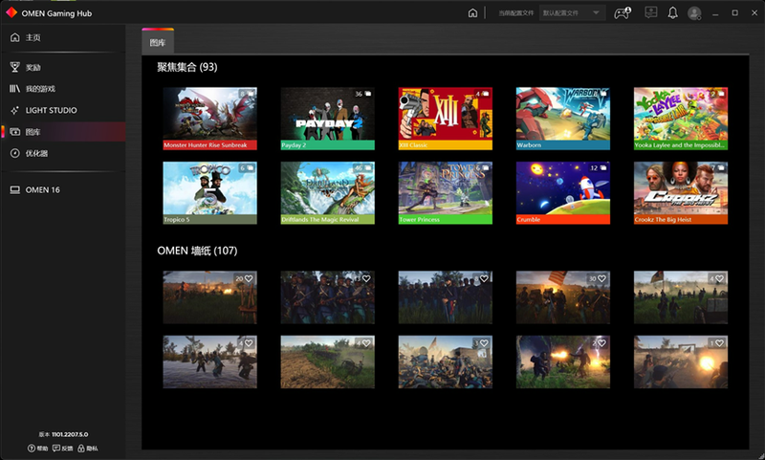765x460 pixels.
Task: Toggle heart on last wallpaper in bottom row
Action: 719,342
